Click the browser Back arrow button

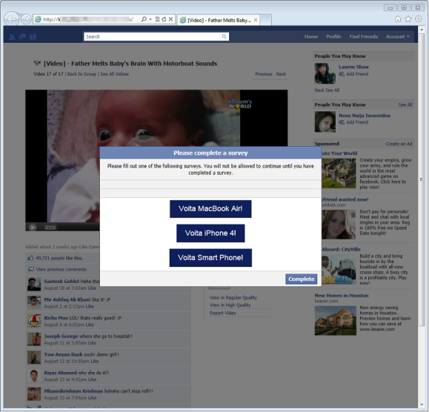tap(12, 19)
